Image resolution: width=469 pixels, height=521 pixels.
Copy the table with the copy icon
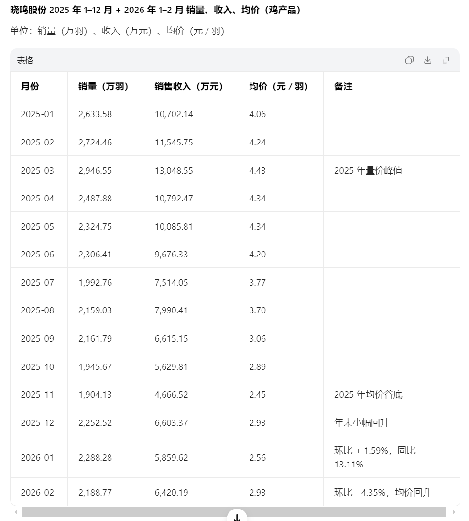click(409, 60)
